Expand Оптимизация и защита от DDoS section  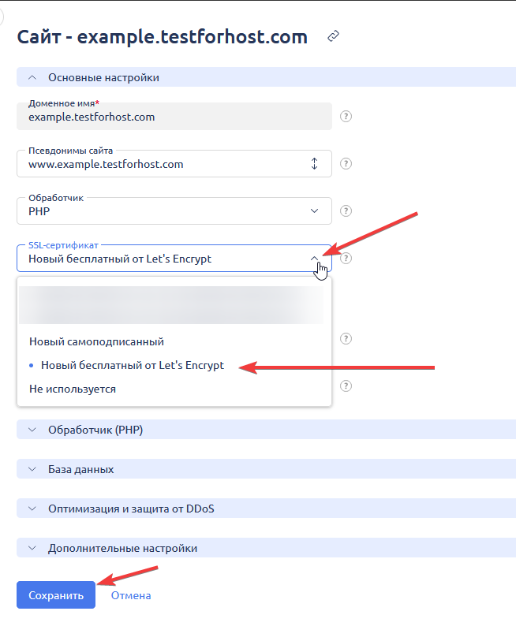point(32,509)
